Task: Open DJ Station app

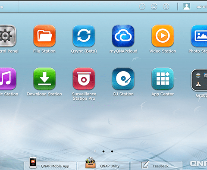Action: pos(123,79)
